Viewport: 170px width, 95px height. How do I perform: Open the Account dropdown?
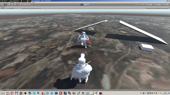coord(149,5)
